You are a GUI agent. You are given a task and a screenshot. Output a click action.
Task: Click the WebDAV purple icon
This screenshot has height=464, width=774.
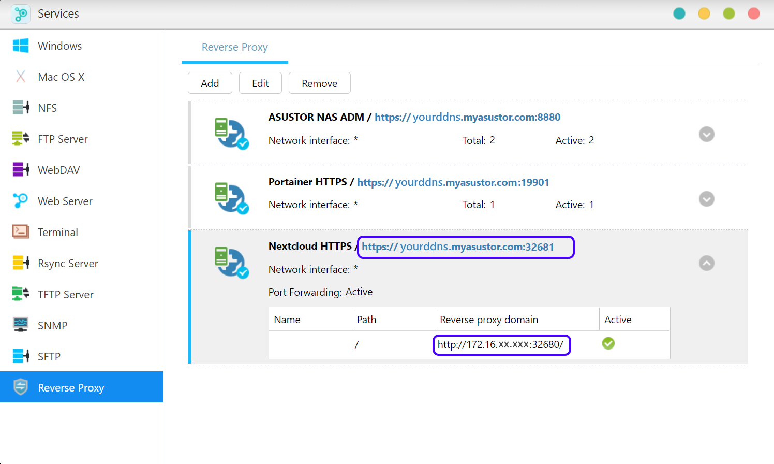click(x=21, y=169)
